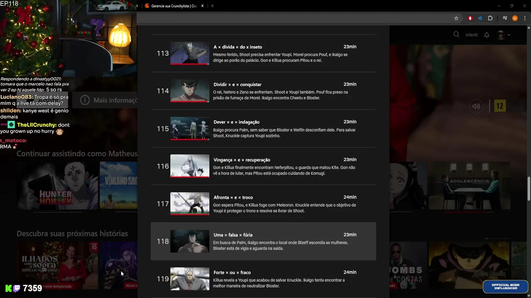The height and width of the screenshot is (298, 531).
Task: Select the episode title Uma falsa fúria
Action: 233,235
